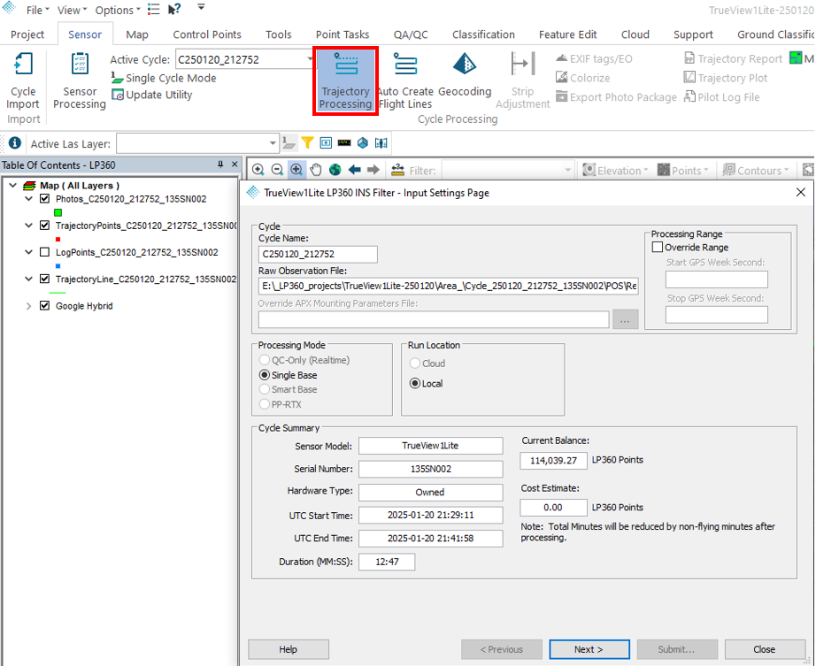Open the Options menu
This screenshot has height=666, width=816.
118,10
